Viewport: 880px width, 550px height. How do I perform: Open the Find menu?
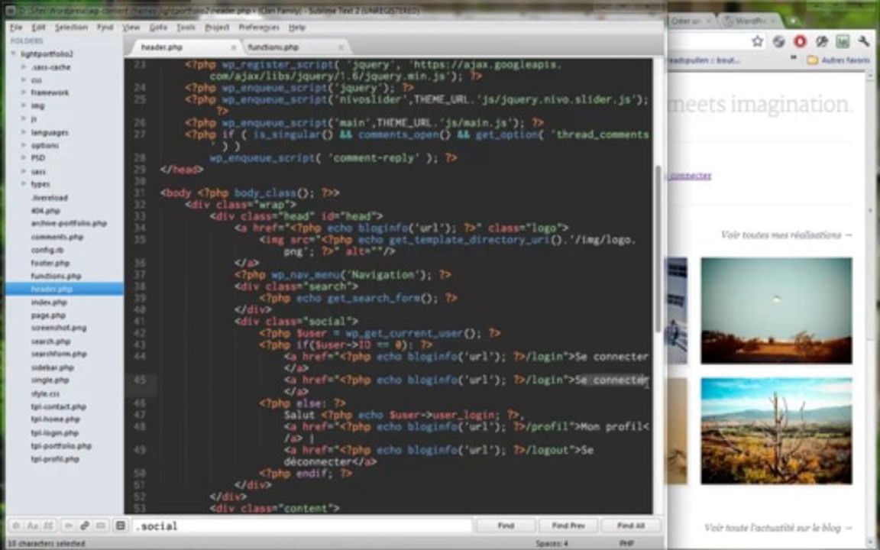pyautogui.click(x=105, y=27)
